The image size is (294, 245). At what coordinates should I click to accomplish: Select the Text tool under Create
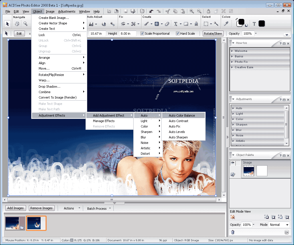[176, 24]
